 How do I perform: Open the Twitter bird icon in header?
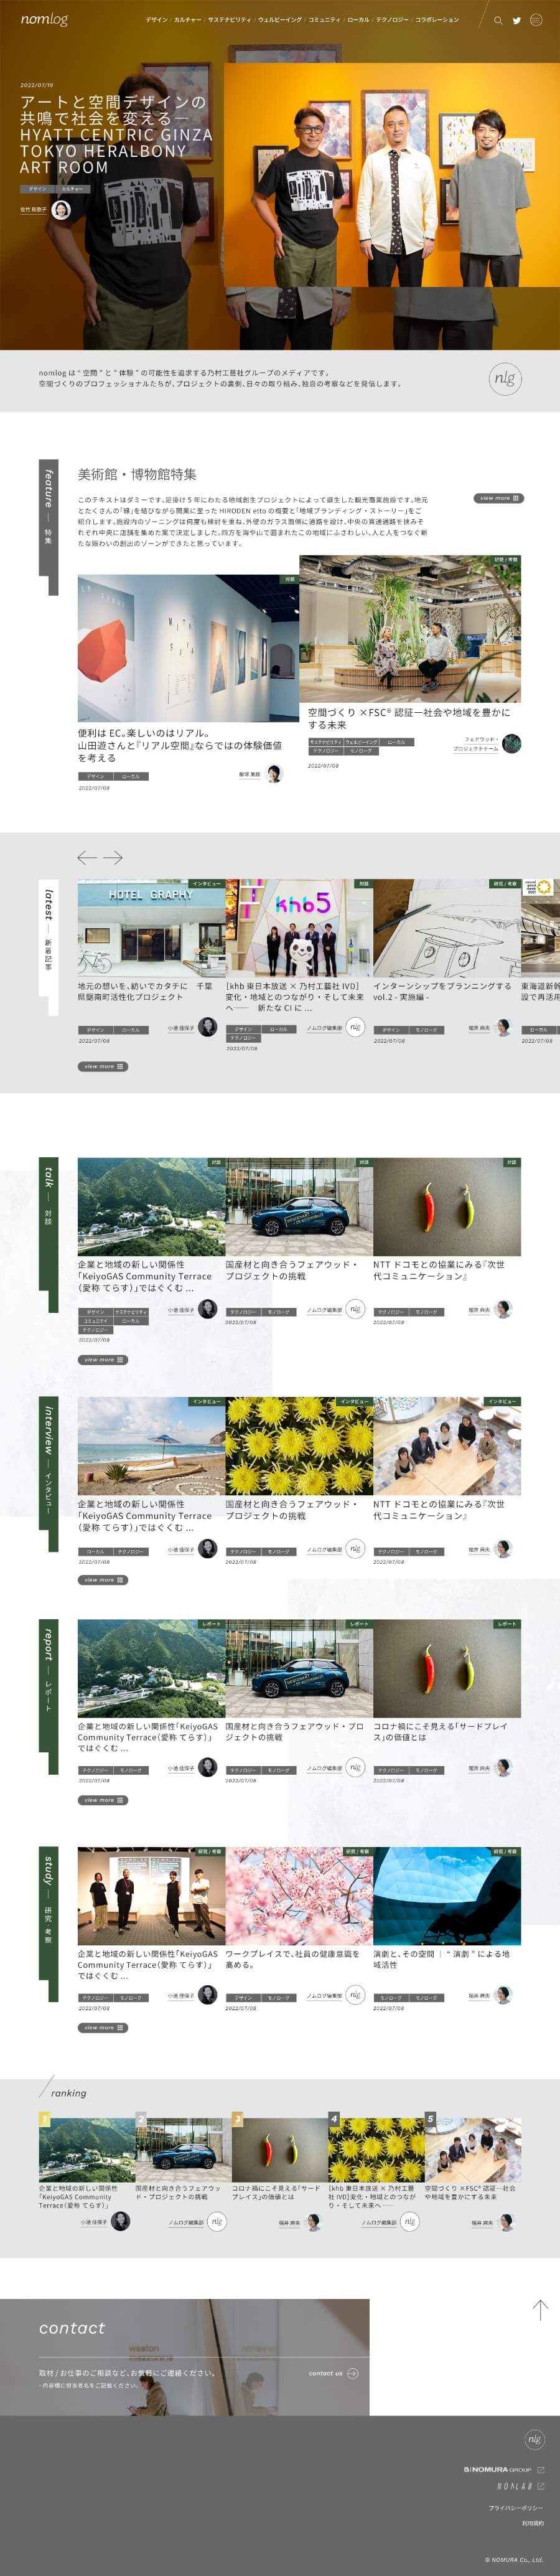(x=517, y=20)
